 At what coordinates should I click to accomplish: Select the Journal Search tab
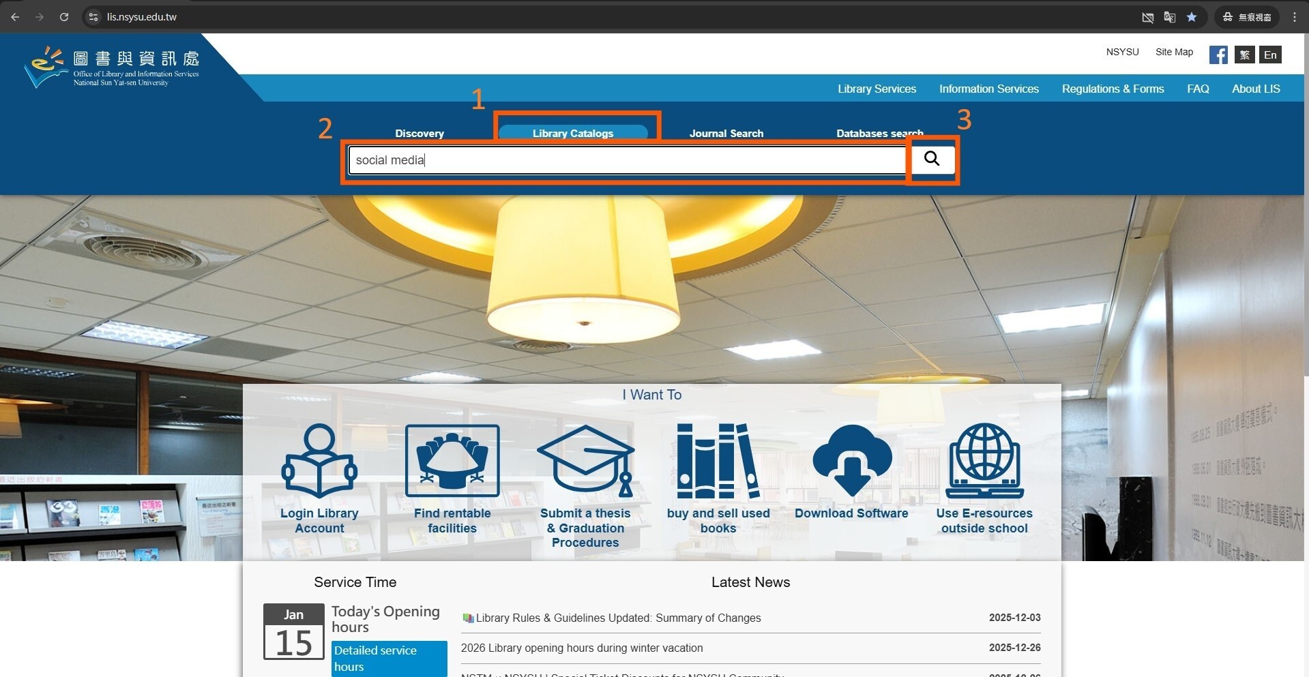pyautogui.click(x=726, y=133)
